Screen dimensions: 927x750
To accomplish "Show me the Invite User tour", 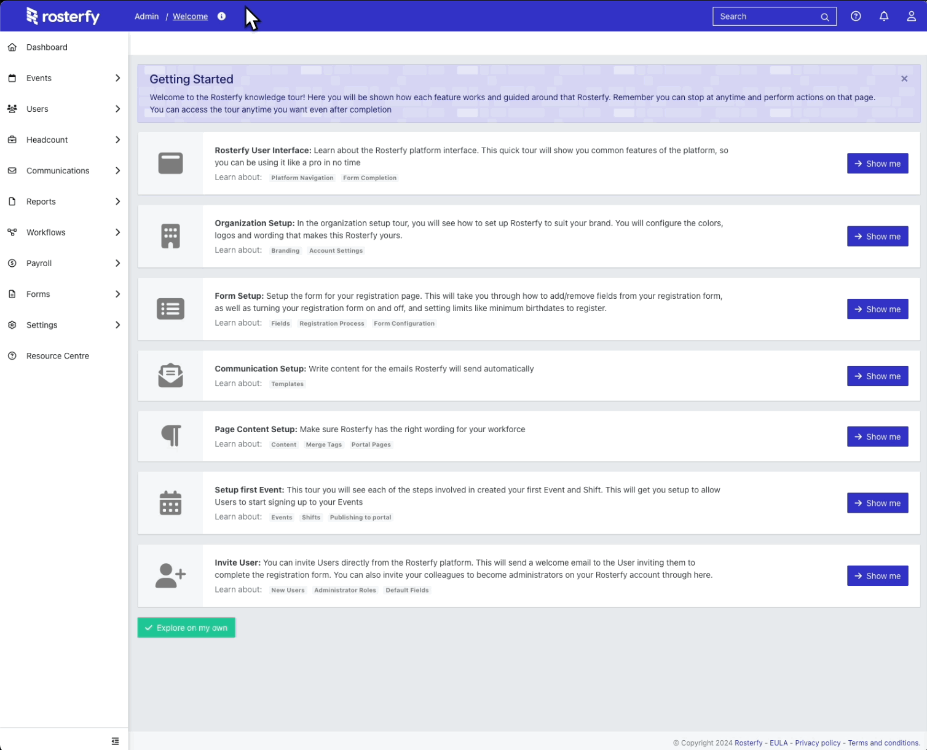I will pyautogui.click(x=877, y=576).
